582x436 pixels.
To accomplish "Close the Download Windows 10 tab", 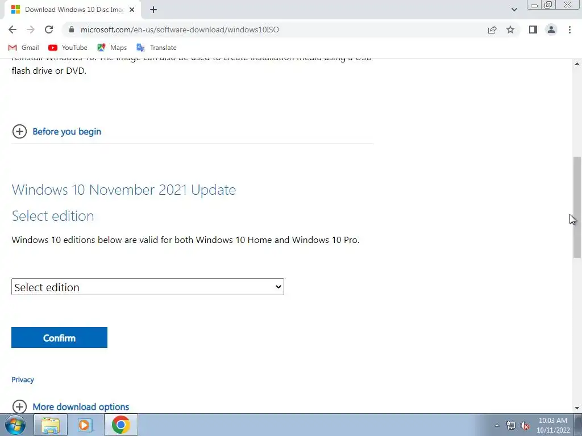I will (x=132, y=10).
